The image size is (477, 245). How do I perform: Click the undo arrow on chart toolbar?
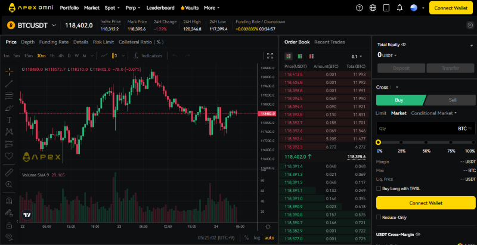[175, 56]
